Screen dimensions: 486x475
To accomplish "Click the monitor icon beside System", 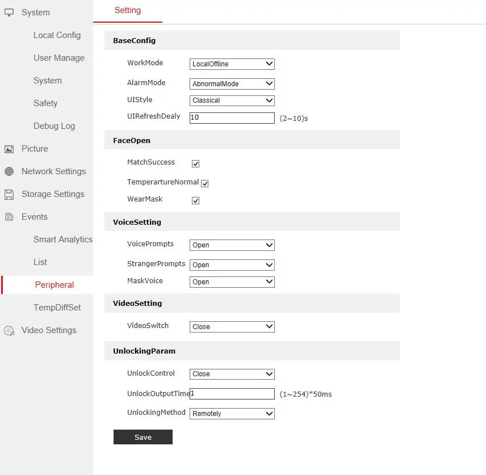I will [9, 12].
